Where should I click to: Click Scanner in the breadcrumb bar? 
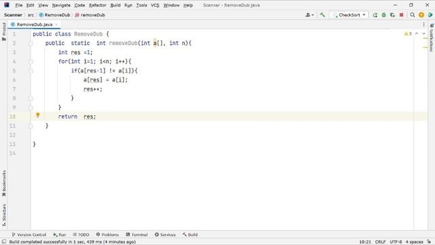point(13,15)
